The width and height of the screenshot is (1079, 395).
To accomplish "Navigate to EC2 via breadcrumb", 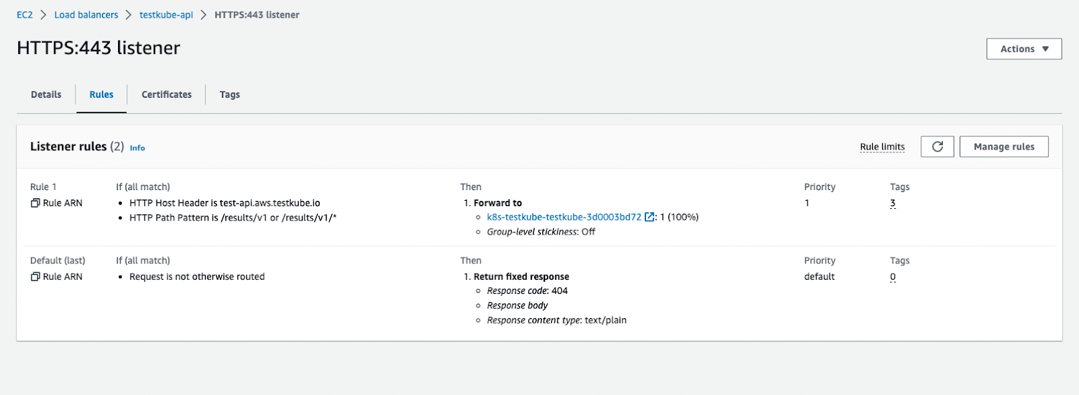I will point(24,14).
